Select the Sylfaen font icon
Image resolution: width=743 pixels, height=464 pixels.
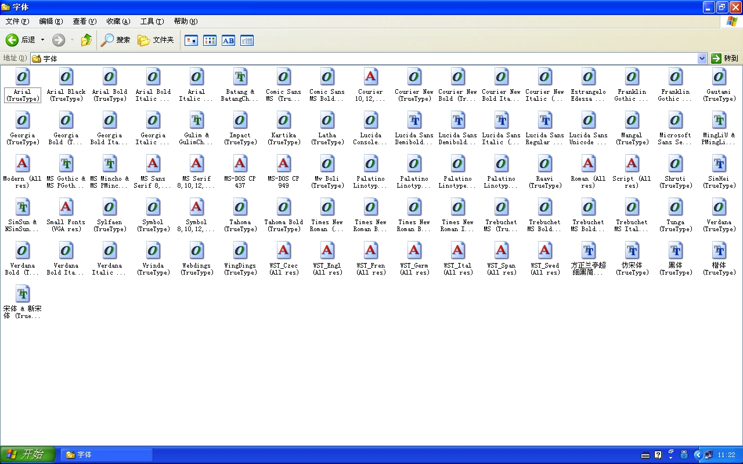click(110, 207)
